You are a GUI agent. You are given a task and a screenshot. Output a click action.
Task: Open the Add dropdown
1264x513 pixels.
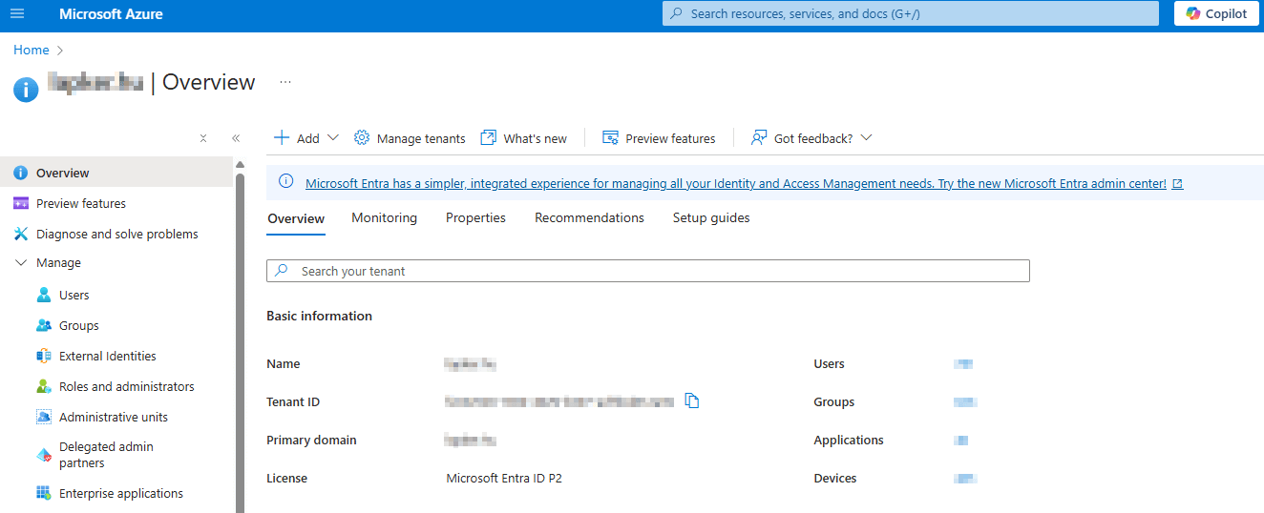[306, 138]
